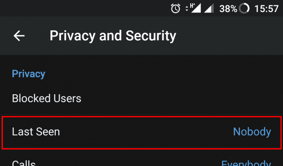Tap the header bar beside the title

point(229,36)
